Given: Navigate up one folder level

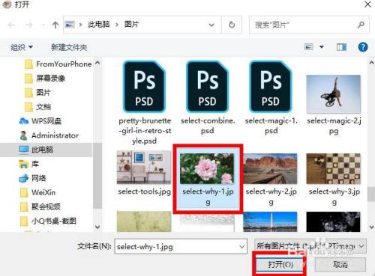Looking at the screenshot, I should tap(55, 25).
